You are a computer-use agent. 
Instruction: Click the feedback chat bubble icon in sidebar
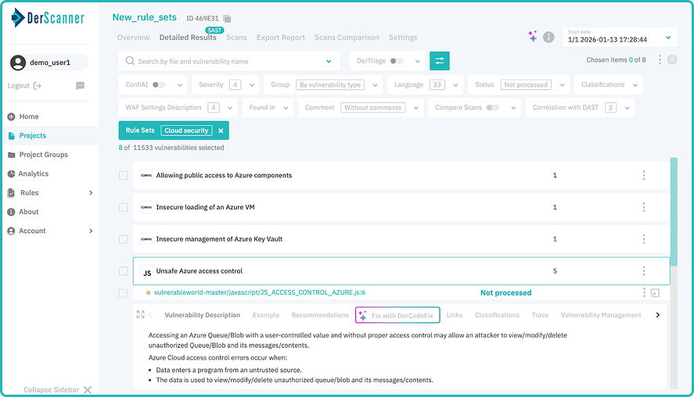point(80,86)
